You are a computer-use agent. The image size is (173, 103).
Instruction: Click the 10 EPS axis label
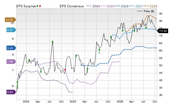(12, 23)
